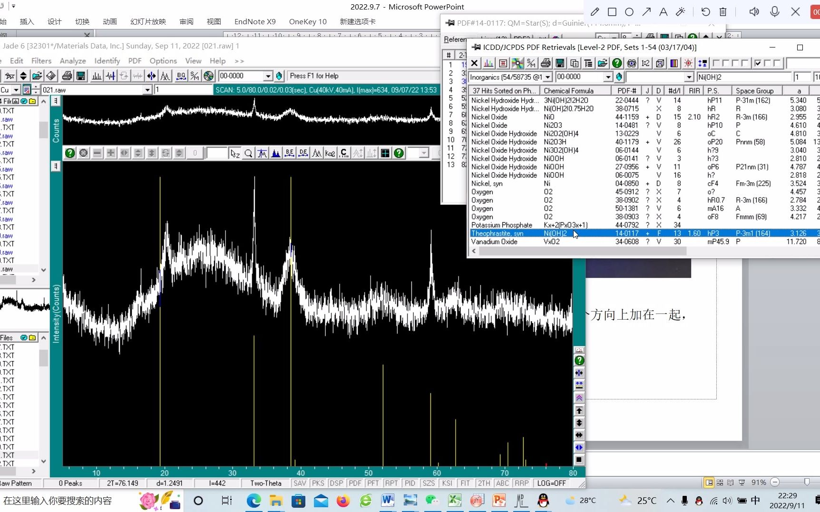820x512 pixels.
Task: Open the 021.raw file dropdown list
Action: 147,90
